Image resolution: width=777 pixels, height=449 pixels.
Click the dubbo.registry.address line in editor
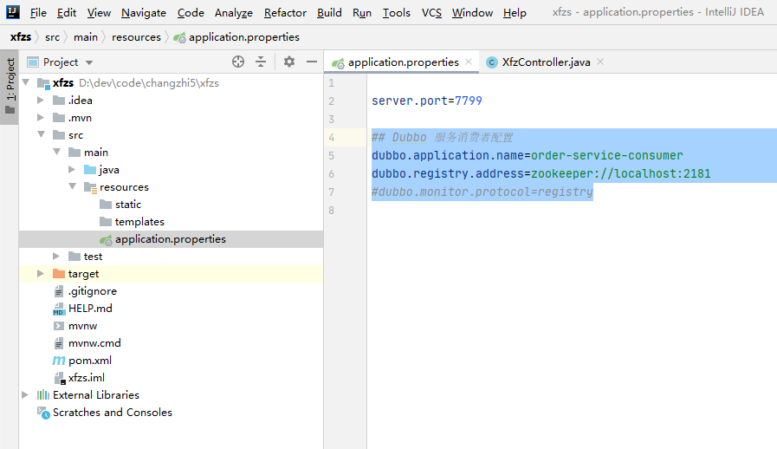(x=541, y=173)
